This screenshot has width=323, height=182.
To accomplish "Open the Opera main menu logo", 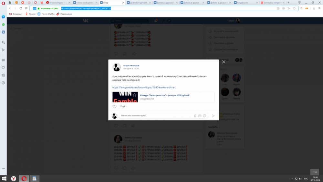I will pos(3,3).
